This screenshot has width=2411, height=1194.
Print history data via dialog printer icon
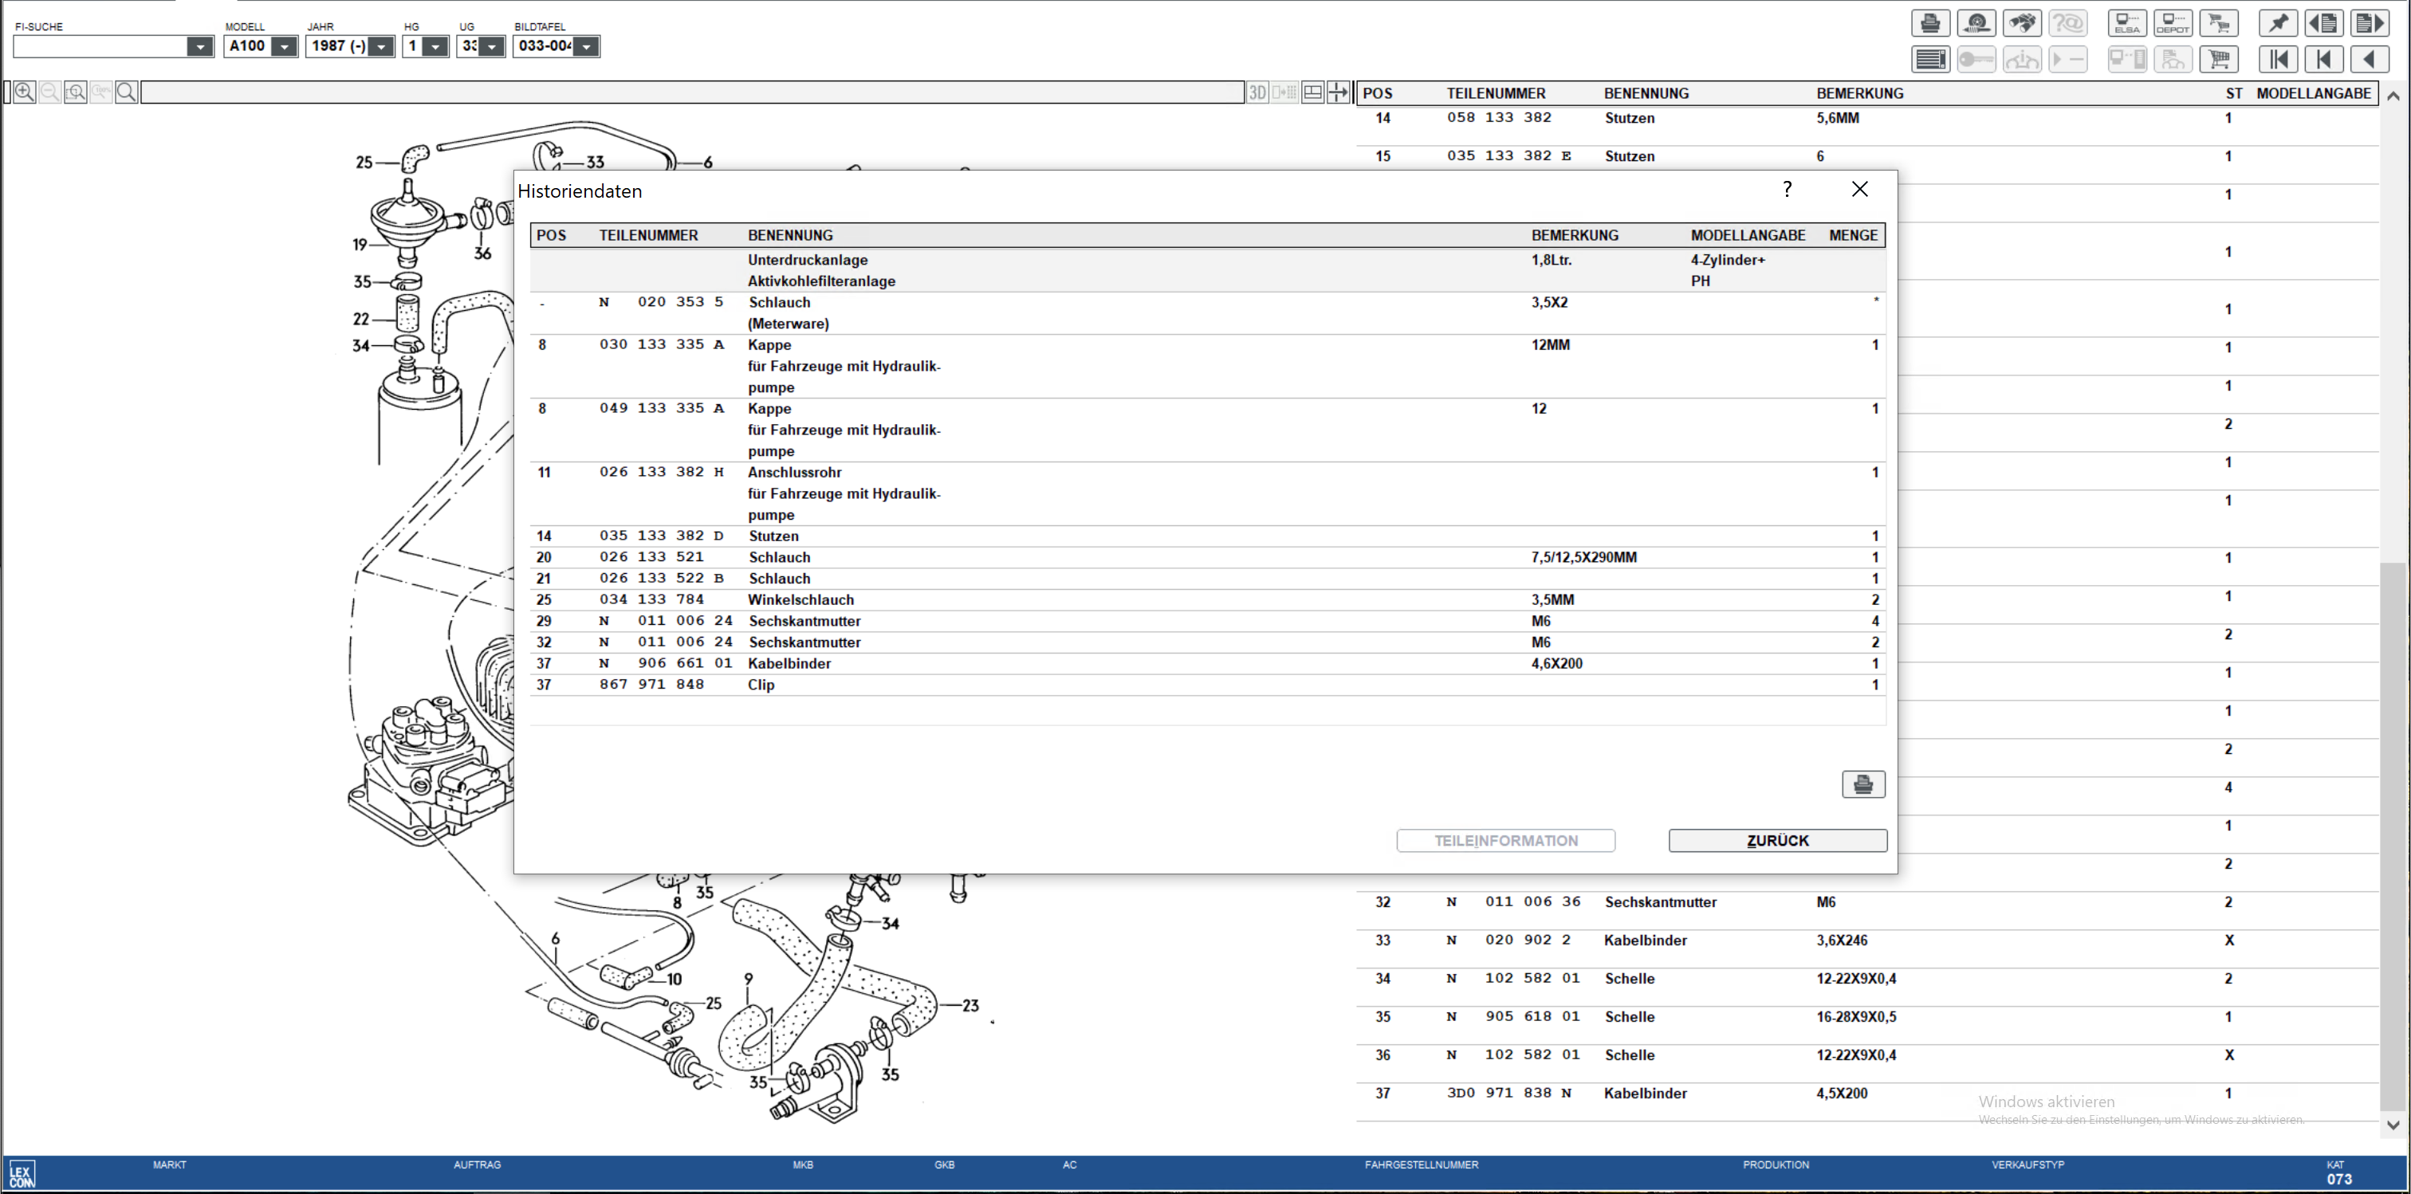point(1862,784)
